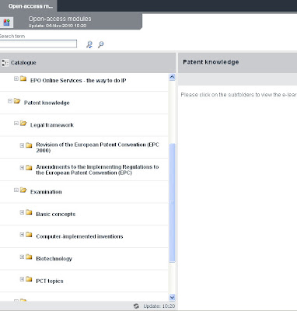This screenshot has width=297, height=311.
Task: Click the Update: 10:20 status text
Action: 159,306
